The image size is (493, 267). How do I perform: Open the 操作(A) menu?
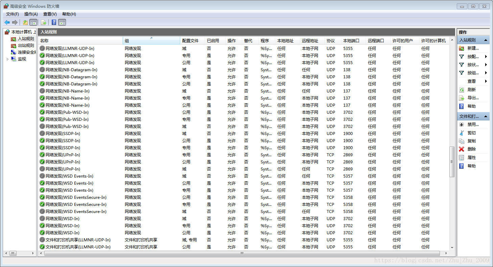[x=31, y=14]
